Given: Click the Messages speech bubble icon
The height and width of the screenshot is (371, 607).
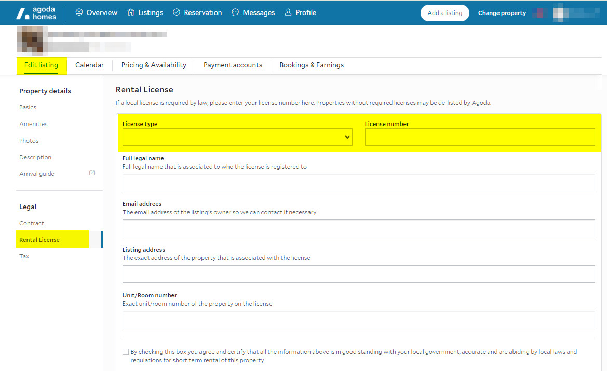Looking at the screenshot, I should click(x=235, y=12).
